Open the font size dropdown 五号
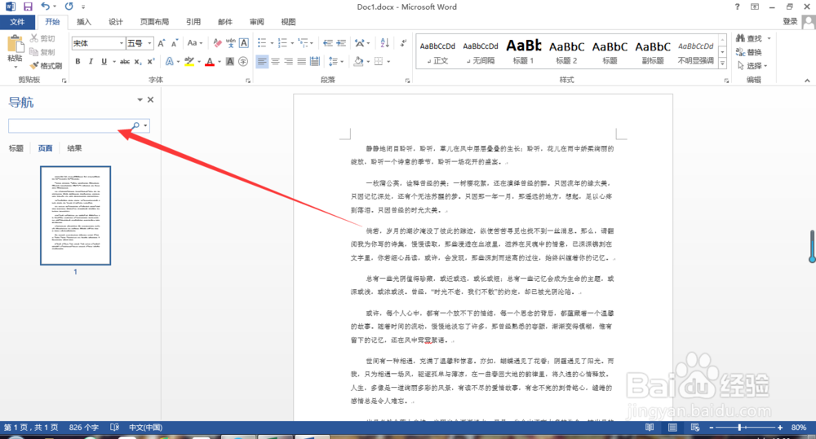The image size is (816, 439). (150, 43)
